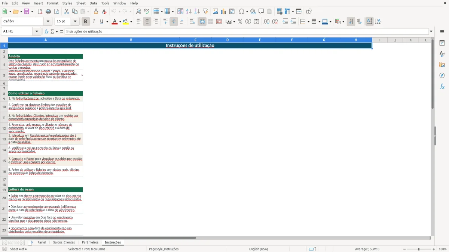Open background color dropdown arrow
This screenshot has height=252, width=449.
coord(131,22)
